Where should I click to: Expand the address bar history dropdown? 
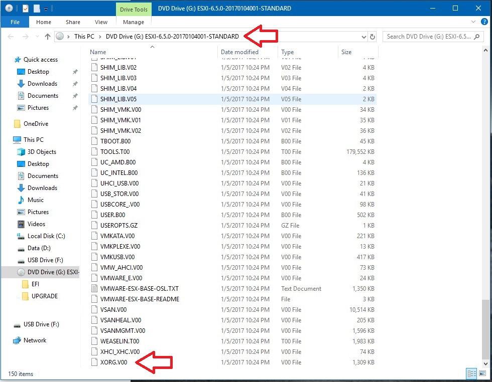pyautogui.click(x=363, y=37)
